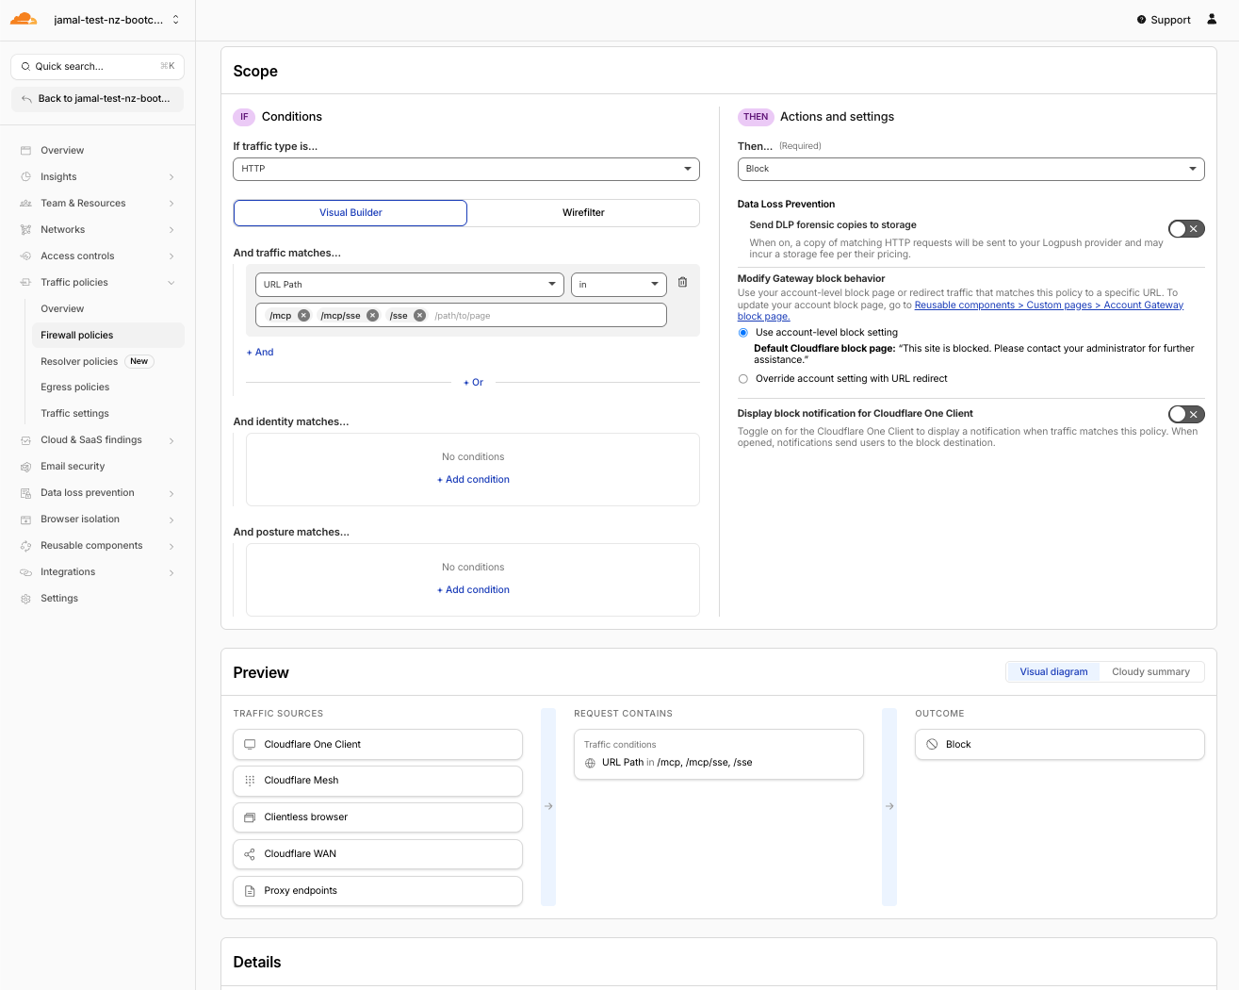
Task: Click the Integrations sidebar icon
Action: [25, 572]
